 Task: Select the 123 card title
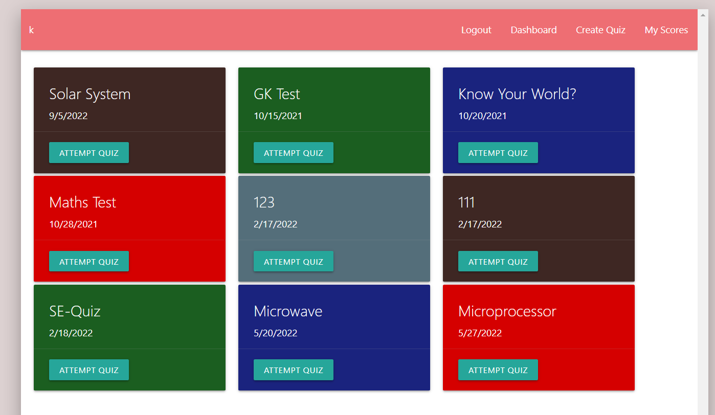click(x=264, y=202)
